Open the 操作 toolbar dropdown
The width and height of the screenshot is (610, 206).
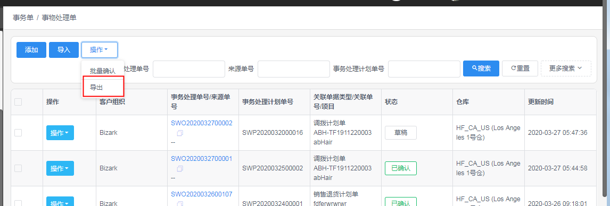pyautogui.click(x=99, y=50)
